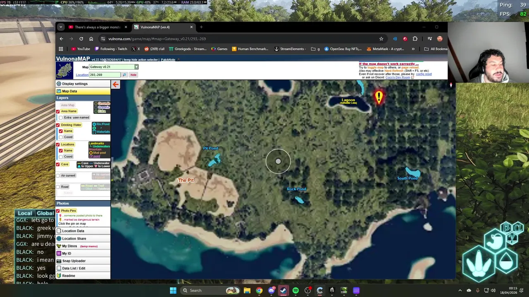Image resolution: width=529 pixels, height=297 pixels.
Task: Check Coord under Locations
Action: click(61, 157)
